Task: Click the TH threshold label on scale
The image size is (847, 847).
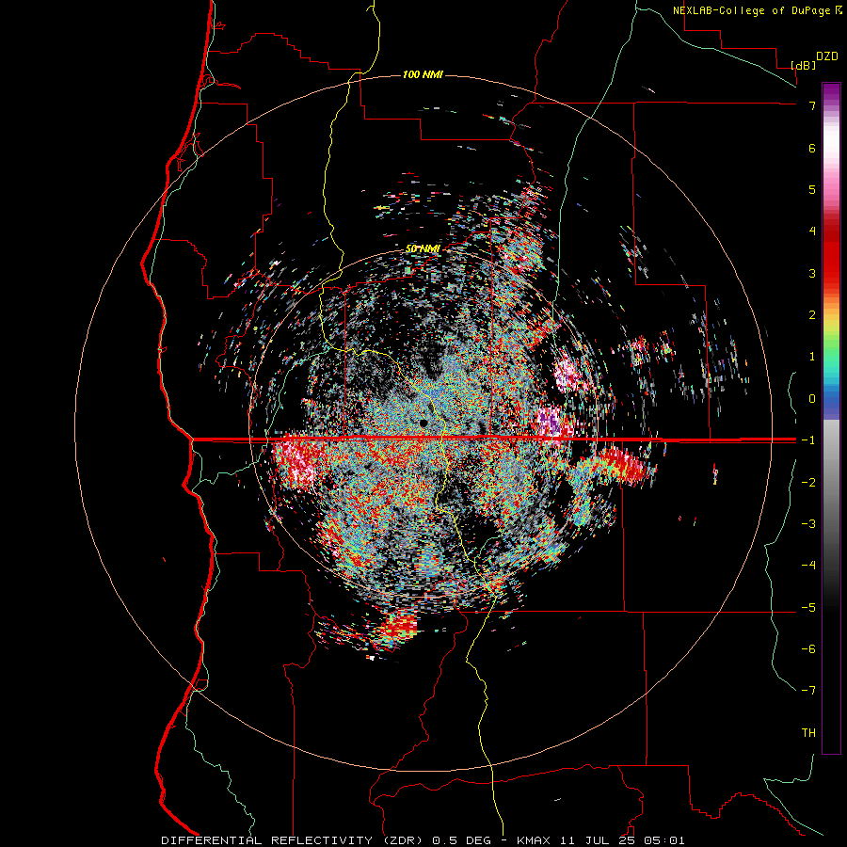Action: pyautogui.click(x=808, y=732)
